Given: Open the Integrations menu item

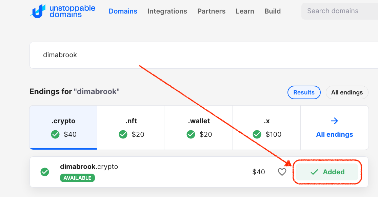Looking at the screenshot, I should tap(167, 11).
